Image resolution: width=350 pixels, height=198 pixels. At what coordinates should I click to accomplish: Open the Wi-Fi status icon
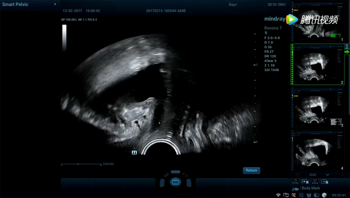[278, 195]
